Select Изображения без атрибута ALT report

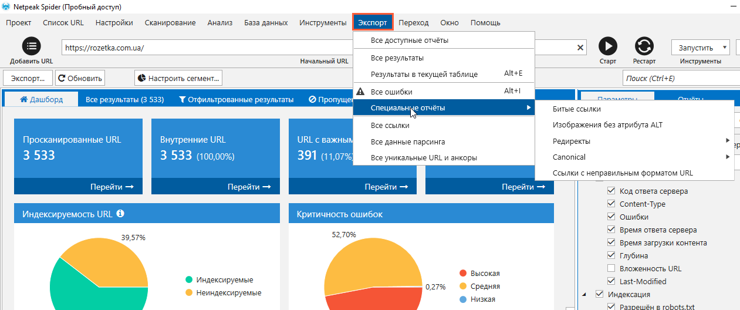(634, 124)
